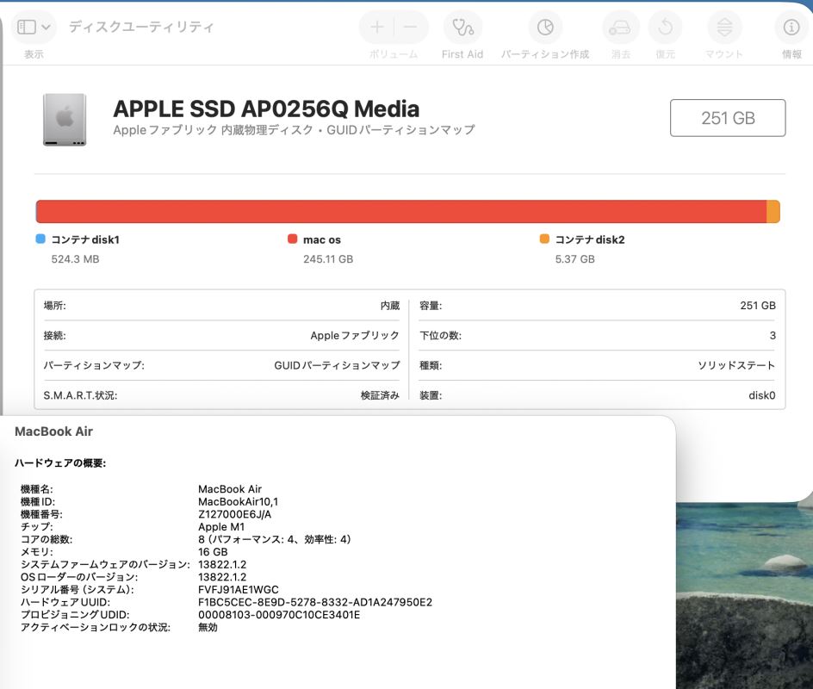Click the erase (消去) disk icon

(620, 28)
